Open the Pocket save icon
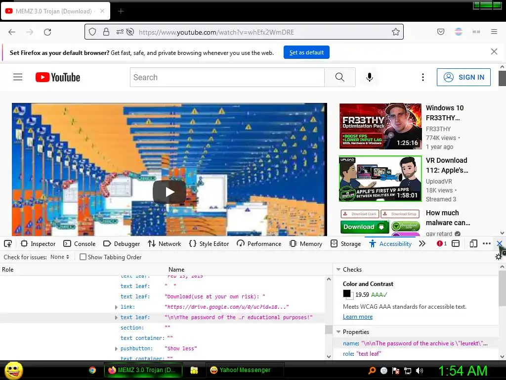Image resolution: width=506 pixels, height=380 pixels. tap(441, 32)
